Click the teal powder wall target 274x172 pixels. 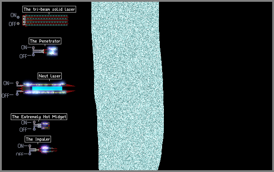pos(128,86)
